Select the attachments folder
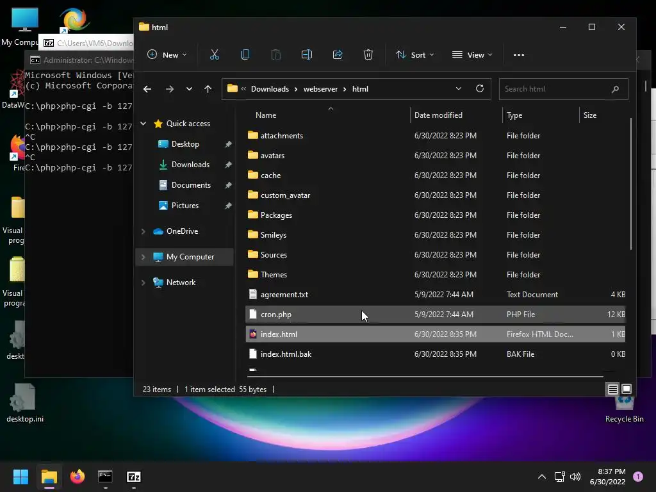Image resolution: width=656 pixels, height=492 pixels. click(x=435, y=136)
